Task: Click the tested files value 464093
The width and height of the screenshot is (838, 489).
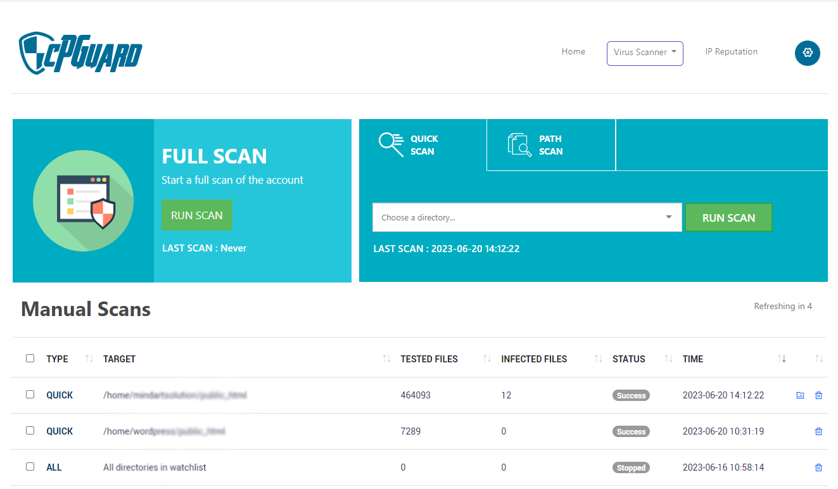Action: pos(416,395)
